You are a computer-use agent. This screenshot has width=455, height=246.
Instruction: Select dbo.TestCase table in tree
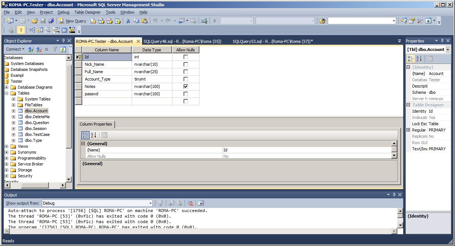tap(37, 134)
